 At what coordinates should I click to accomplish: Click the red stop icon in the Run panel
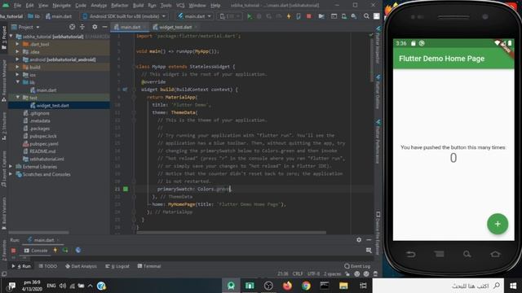click(13, 250)
